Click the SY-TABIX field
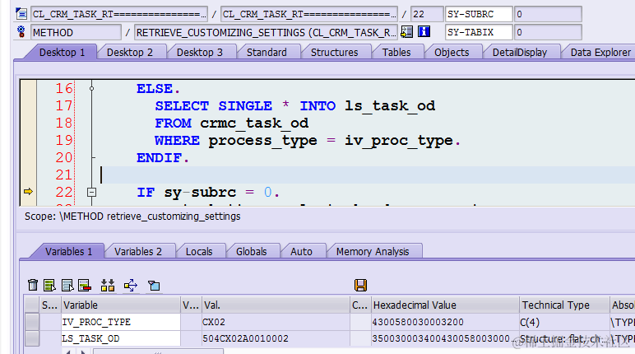Screen dimensions: 635x354 (479, 32)
